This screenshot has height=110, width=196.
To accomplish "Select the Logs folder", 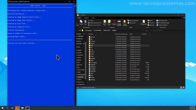I will 92,50.
